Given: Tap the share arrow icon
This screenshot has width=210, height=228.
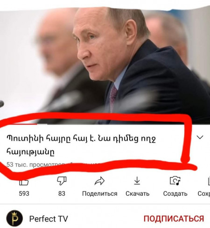Looking at the screenshot, I should [x=99, y=181].
